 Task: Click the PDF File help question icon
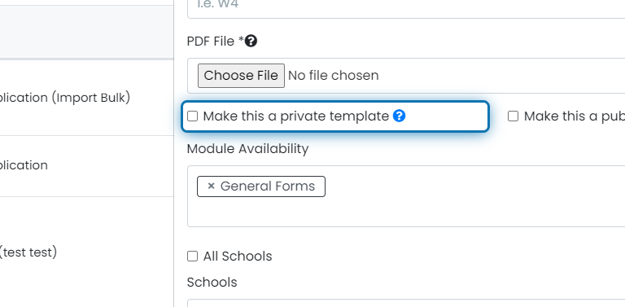[x=251, y=41]
